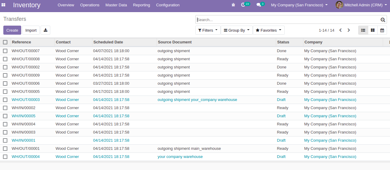
Task: Click the WH/OUT/00001 reference cell
Action: point(26,149)
